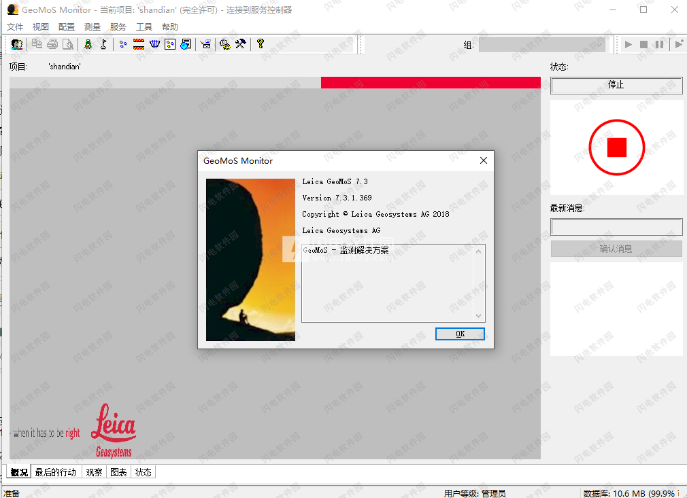The height and width of the screenshot is (498, 687).
Task: Click the clock with gear icon
Action: pos(224,43)
